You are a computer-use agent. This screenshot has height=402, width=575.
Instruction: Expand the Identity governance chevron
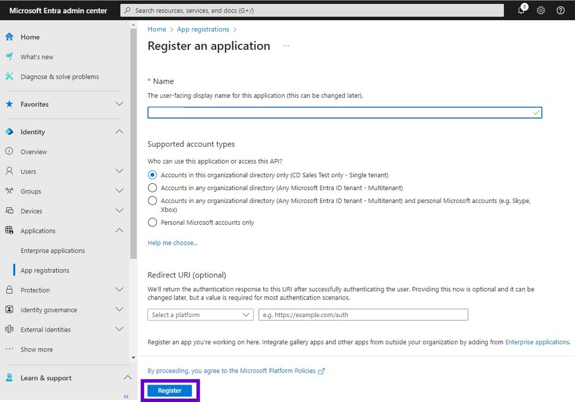click(119, 309)
